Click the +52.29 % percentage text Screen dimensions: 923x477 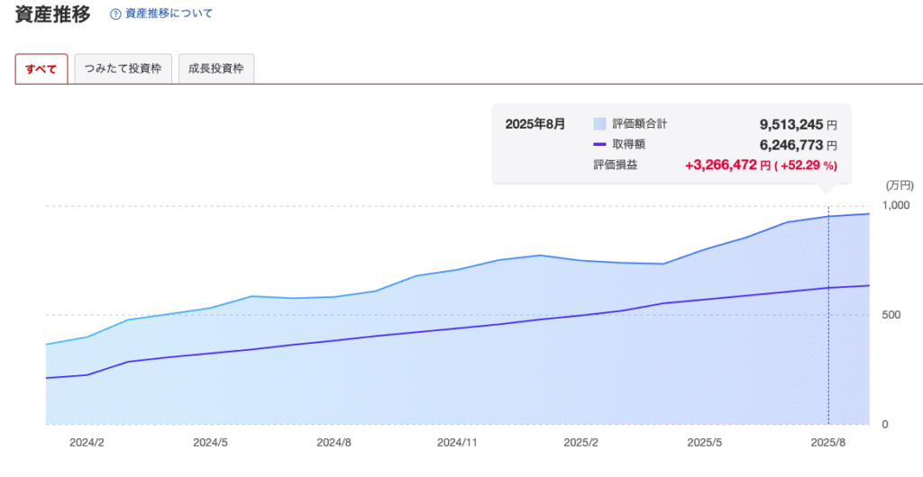click(805, 166)
